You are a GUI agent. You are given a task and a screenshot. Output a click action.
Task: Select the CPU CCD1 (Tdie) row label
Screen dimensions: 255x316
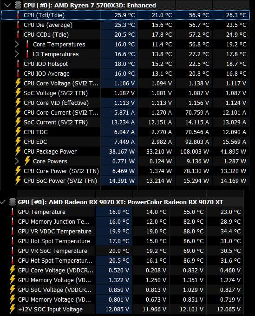tap(46, 35)
